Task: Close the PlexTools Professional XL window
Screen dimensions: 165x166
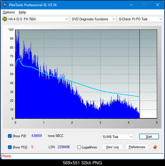Action: click(x=158, y=5)
